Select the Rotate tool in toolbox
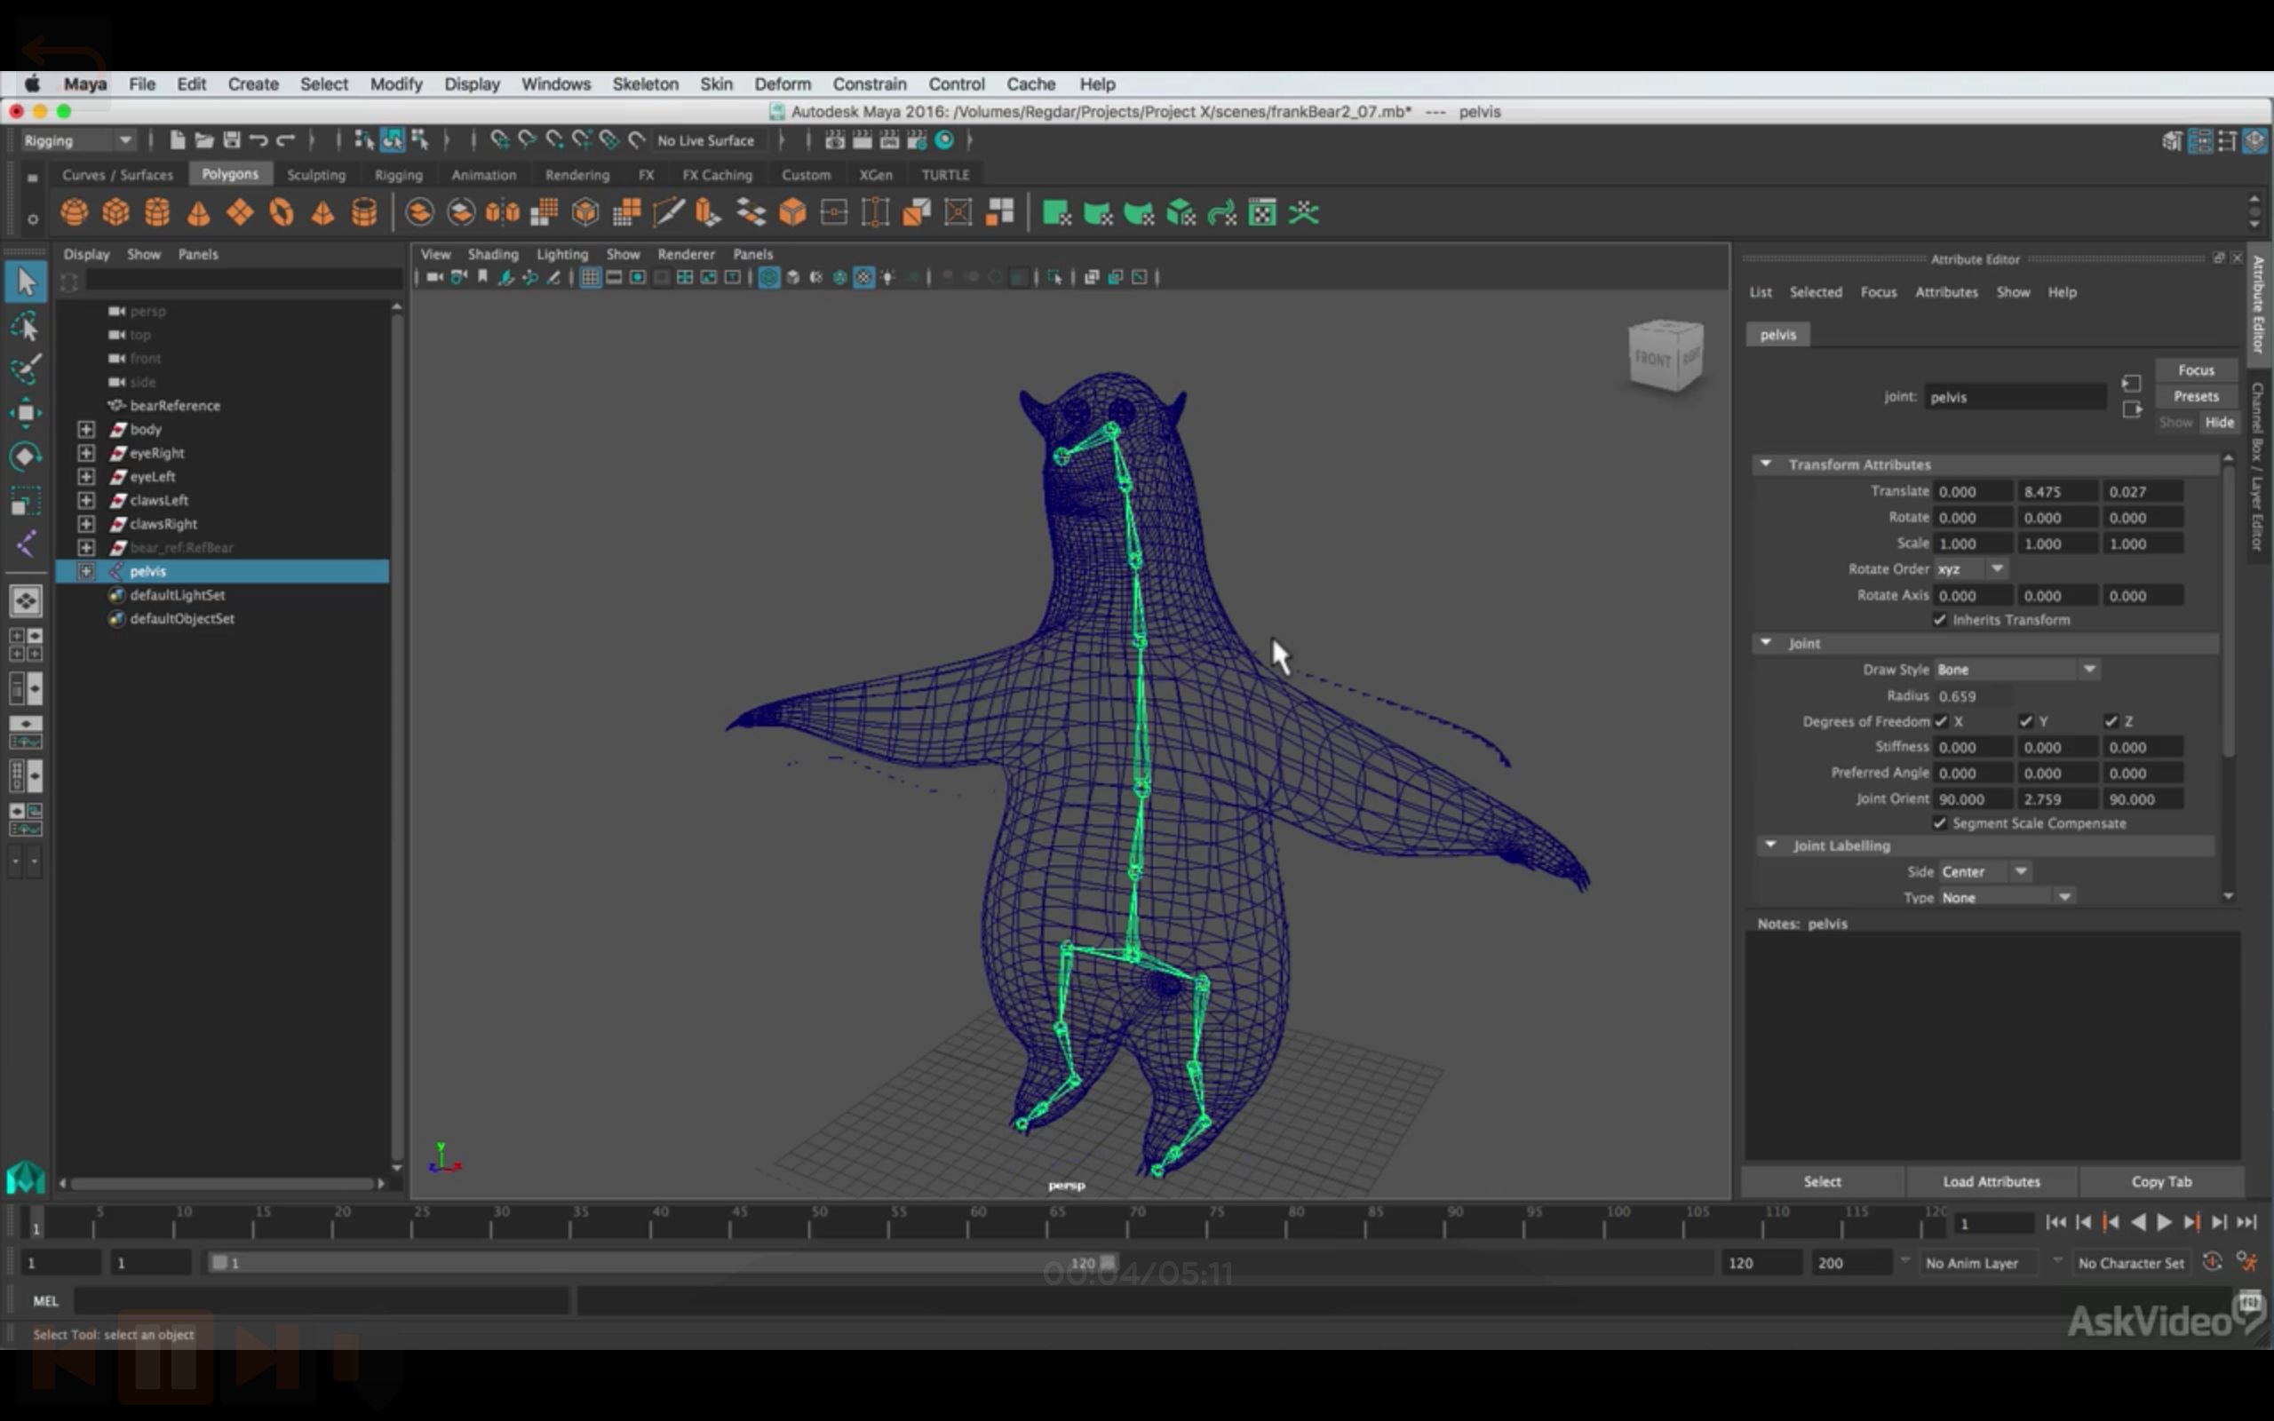2274x1421 pixels. coord(26,457)
